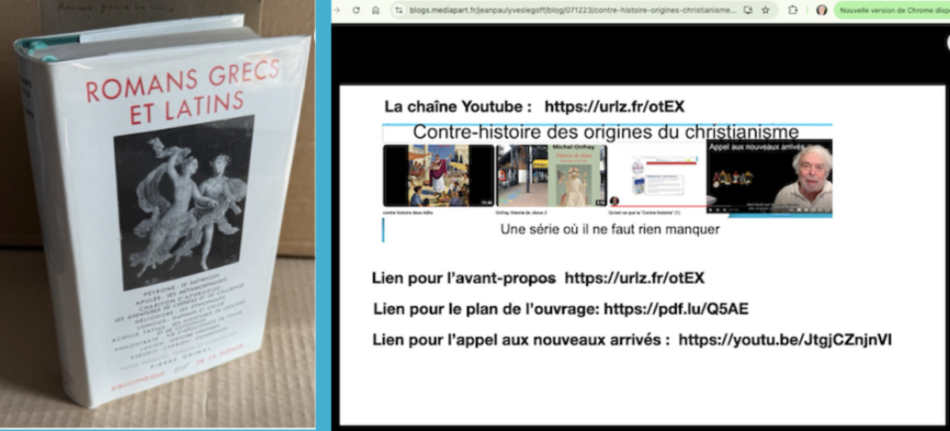Open the Michel Onfray Théorie de Jésus thumbnail
950x431 pixels.
point(551,176)
